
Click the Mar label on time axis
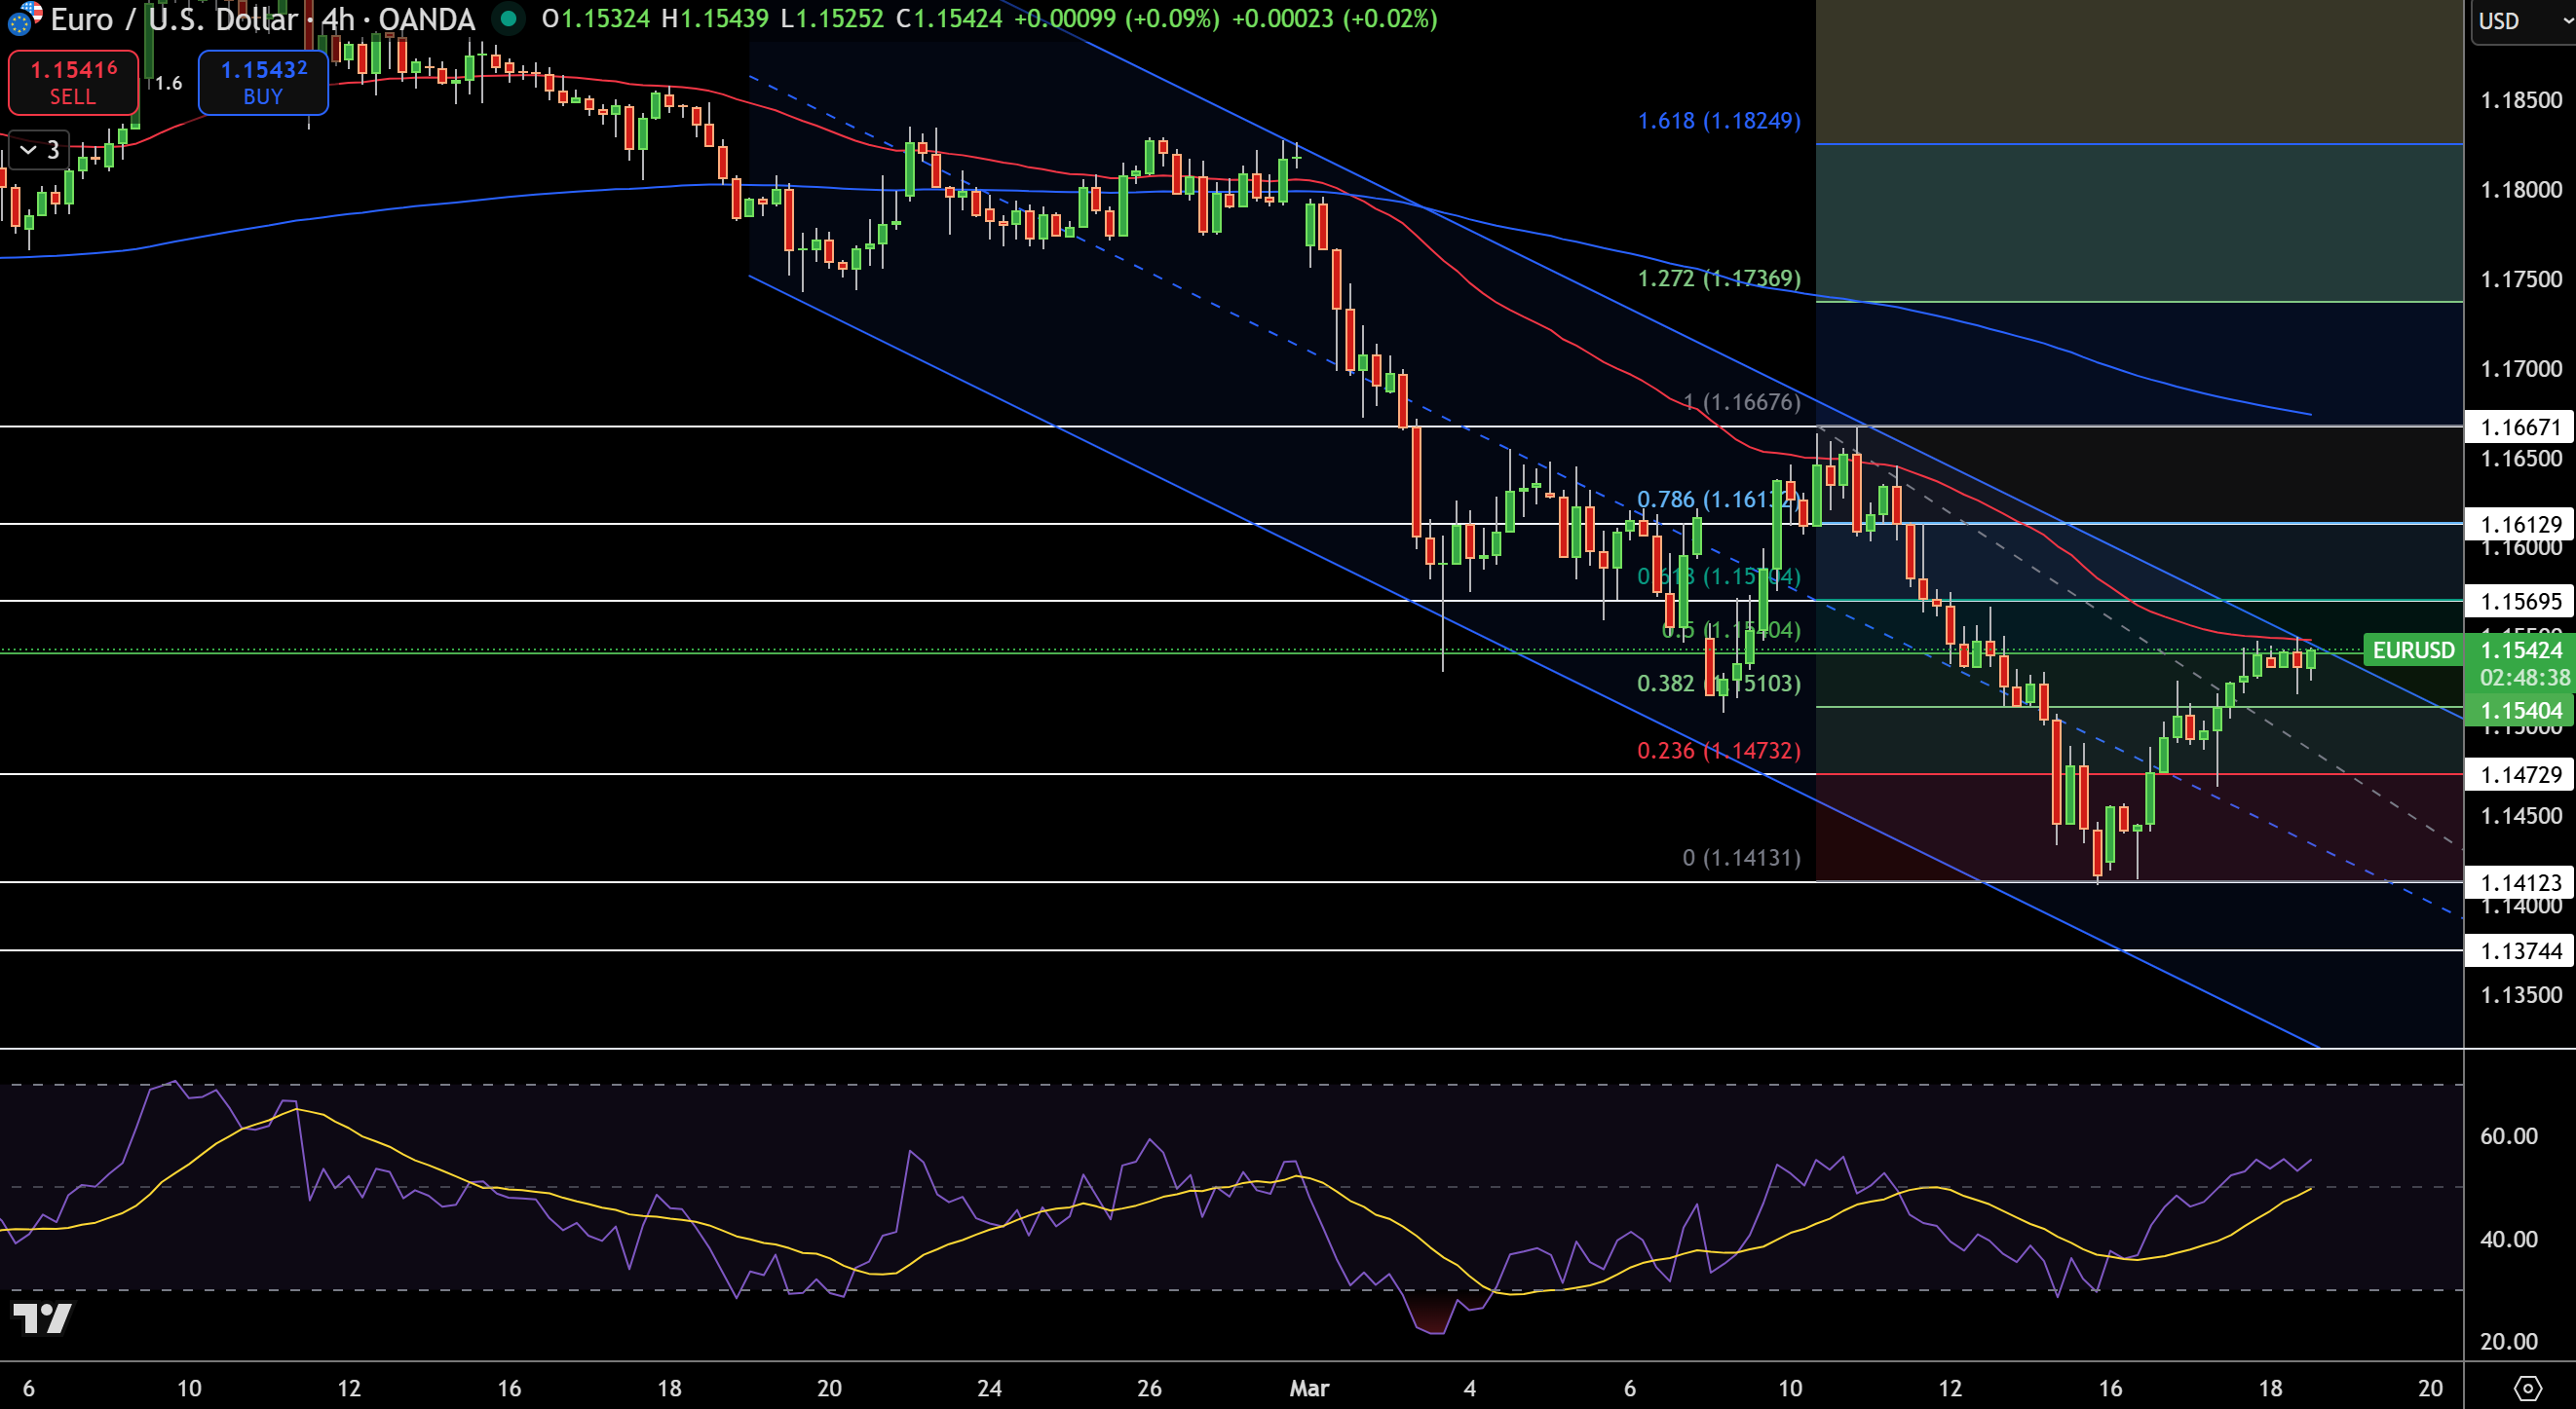1309,1388
